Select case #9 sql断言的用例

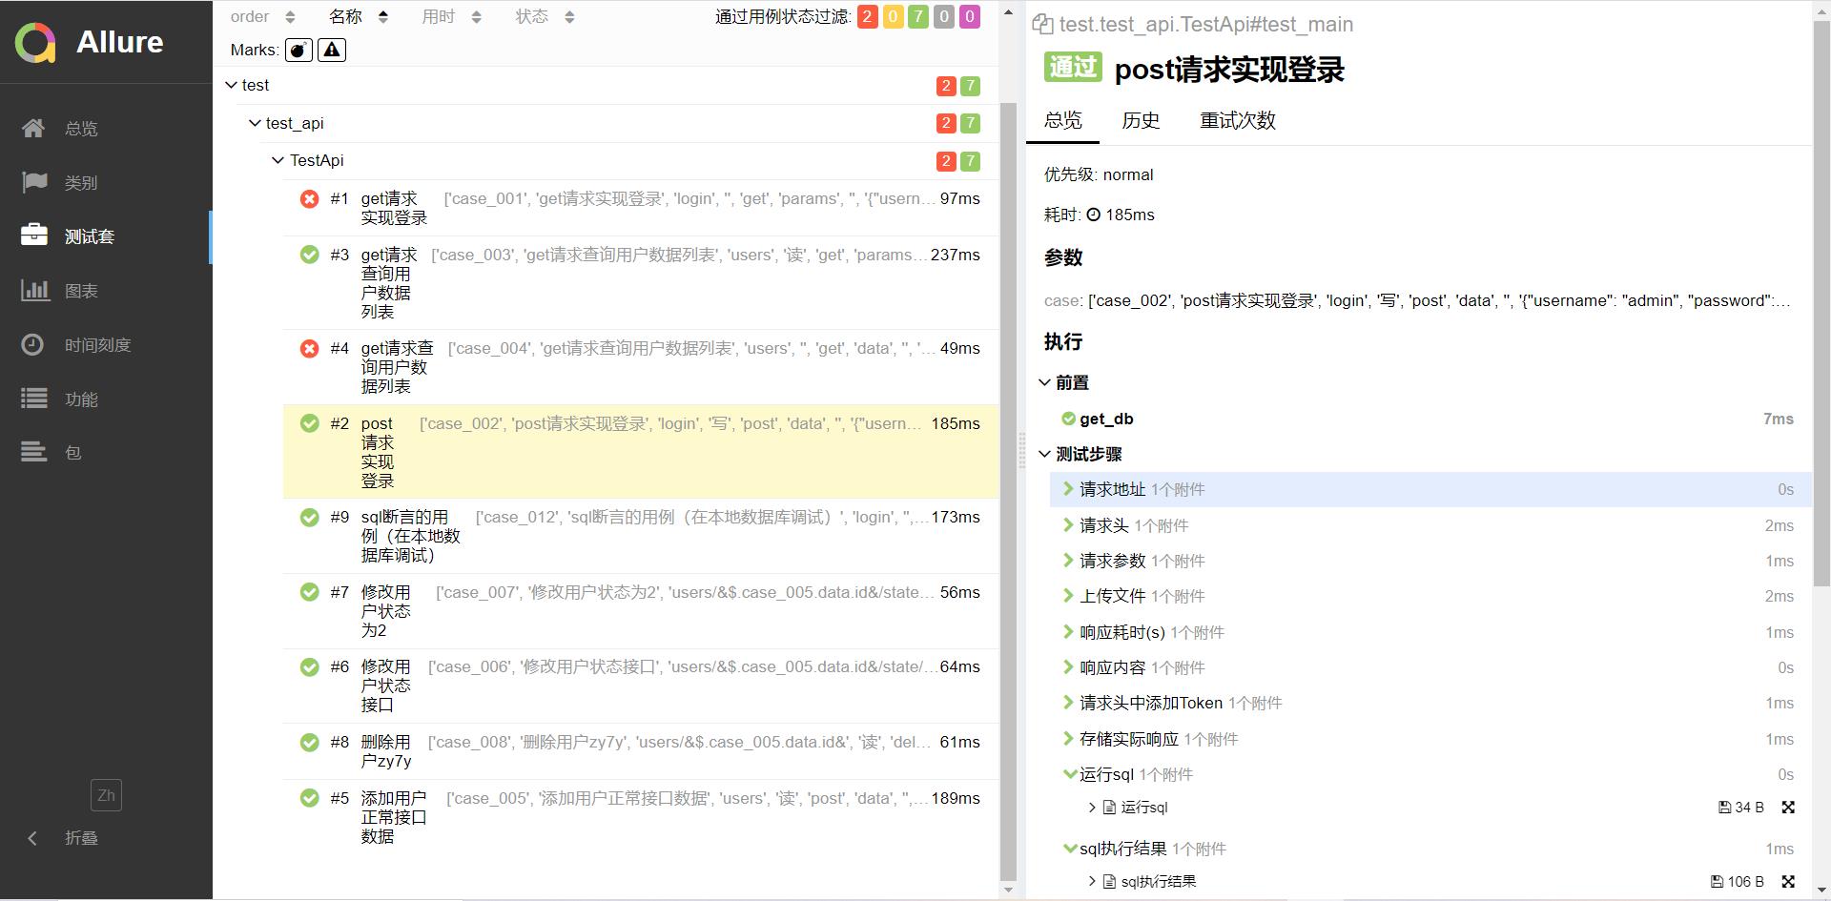(641, 536)
